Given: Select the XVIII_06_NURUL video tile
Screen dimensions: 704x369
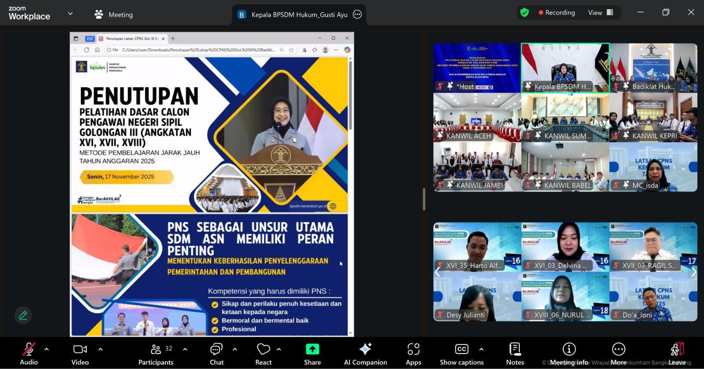Looking at the screenshot, I should coord(565,297).
